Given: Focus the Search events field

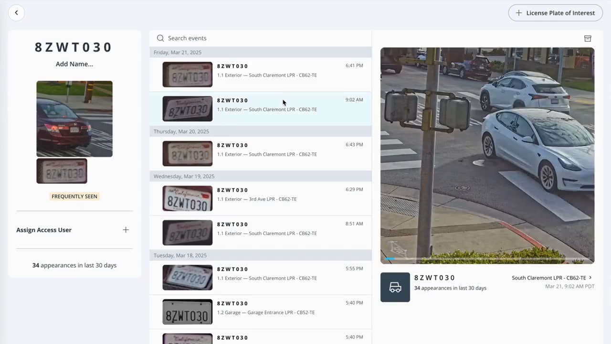Looking at the screenshot, I should 261,38.
